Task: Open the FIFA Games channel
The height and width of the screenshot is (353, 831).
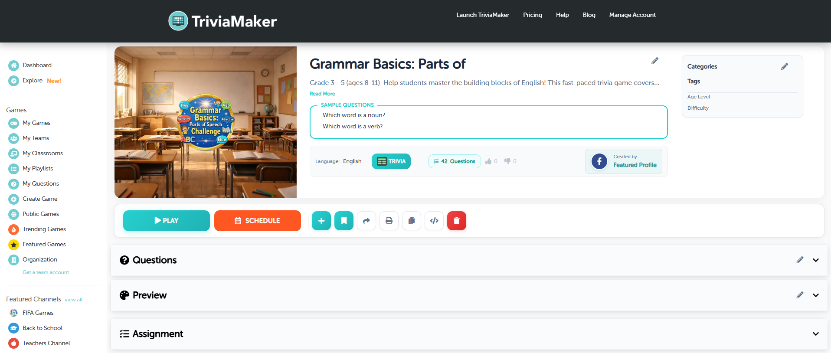Action: tap(38, 313)
